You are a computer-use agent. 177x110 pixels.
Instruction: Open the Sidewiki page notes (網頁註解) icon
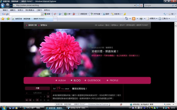point(79,14)
